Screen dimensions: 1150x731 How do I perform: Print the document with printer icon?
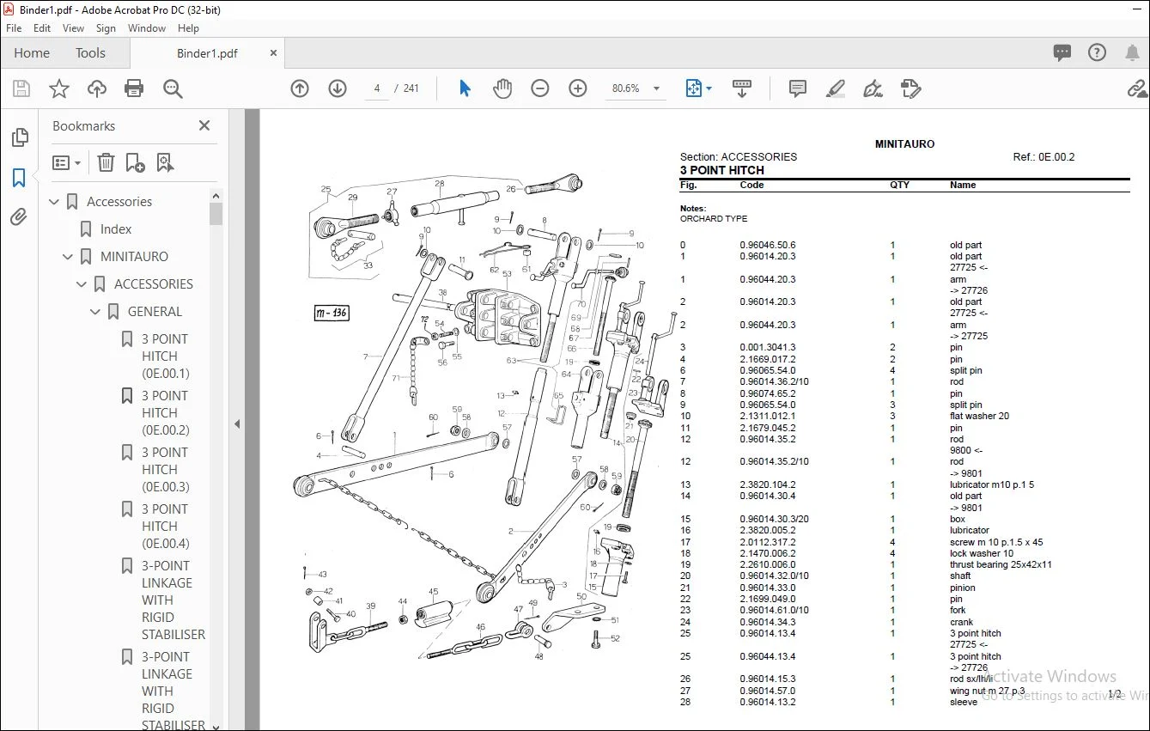134,88
